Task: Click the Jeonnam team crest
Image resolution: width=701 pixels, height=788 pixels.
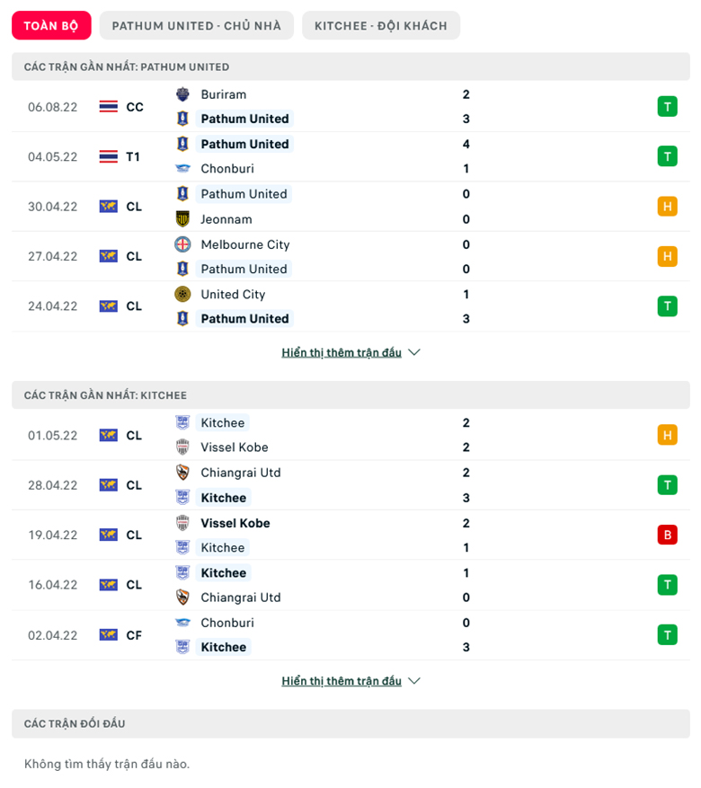Action: (182, 219)
